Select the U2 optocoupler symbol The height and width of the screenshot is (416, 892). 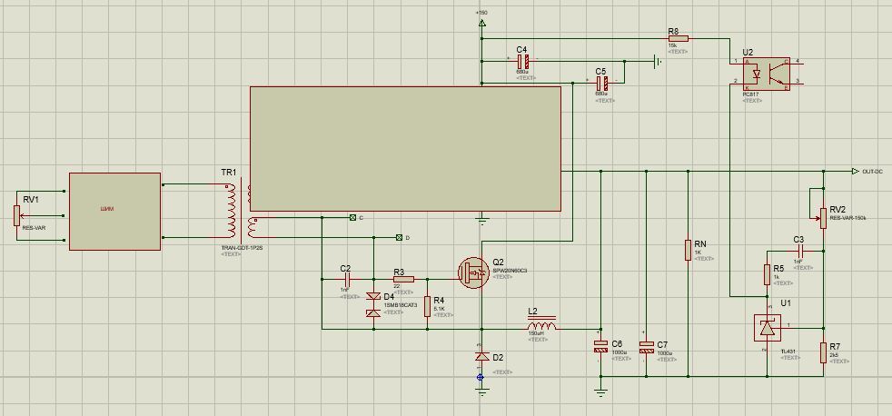click(768, 73)
